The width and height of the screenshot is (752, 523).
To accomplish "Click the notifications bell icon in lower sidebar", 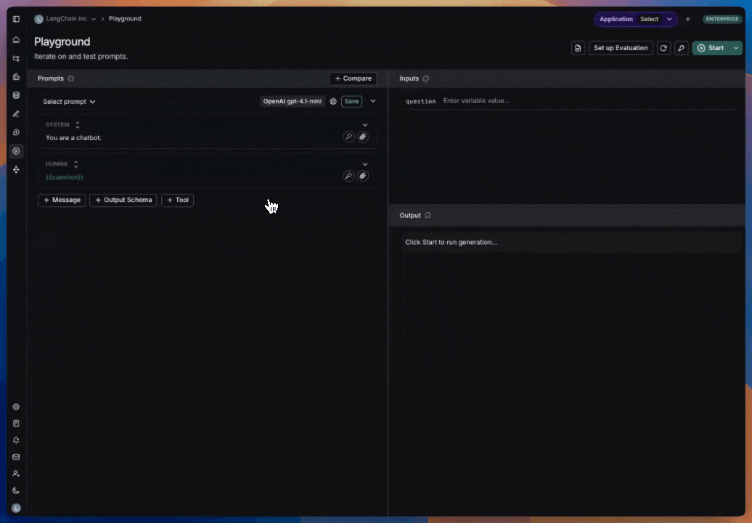I will tap(16, 439).
